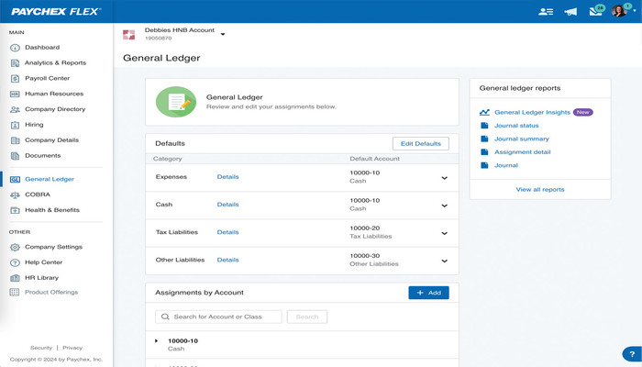Image resolution: width=642 pixels, height=367 pixels.
Task: Click the Add assignment button
Action: point(428,293)
